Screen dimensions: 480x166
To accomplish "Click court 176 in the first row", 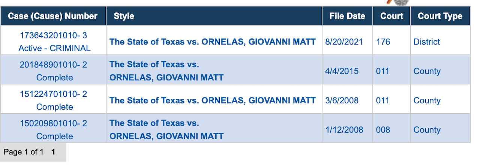I will (x=383, y=41).
